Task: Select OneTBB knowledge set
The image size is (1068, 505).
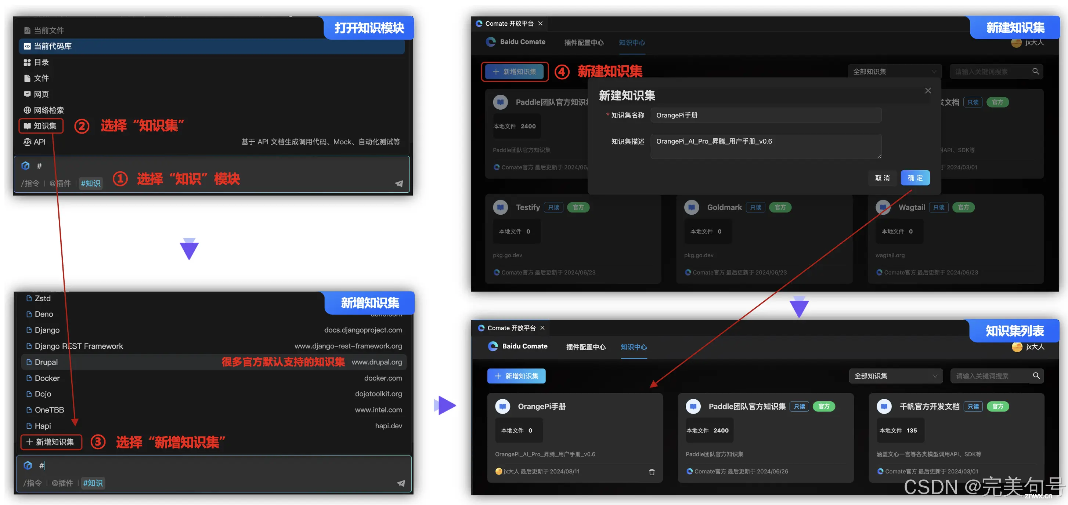Action: point(213,410)
